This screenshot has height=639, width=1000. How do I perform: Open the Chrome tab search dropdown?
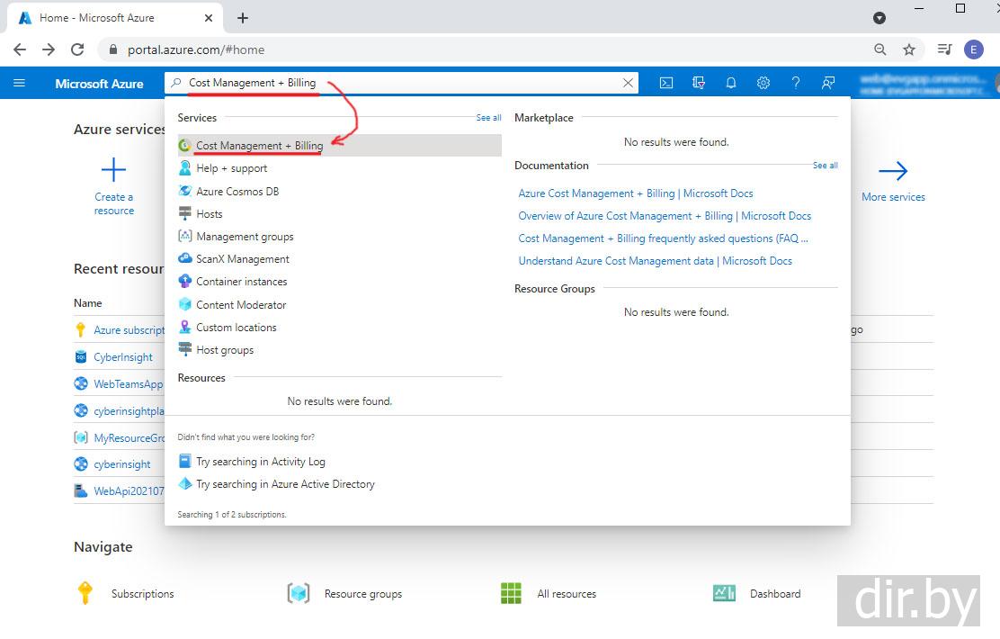[x=879, y=18]
